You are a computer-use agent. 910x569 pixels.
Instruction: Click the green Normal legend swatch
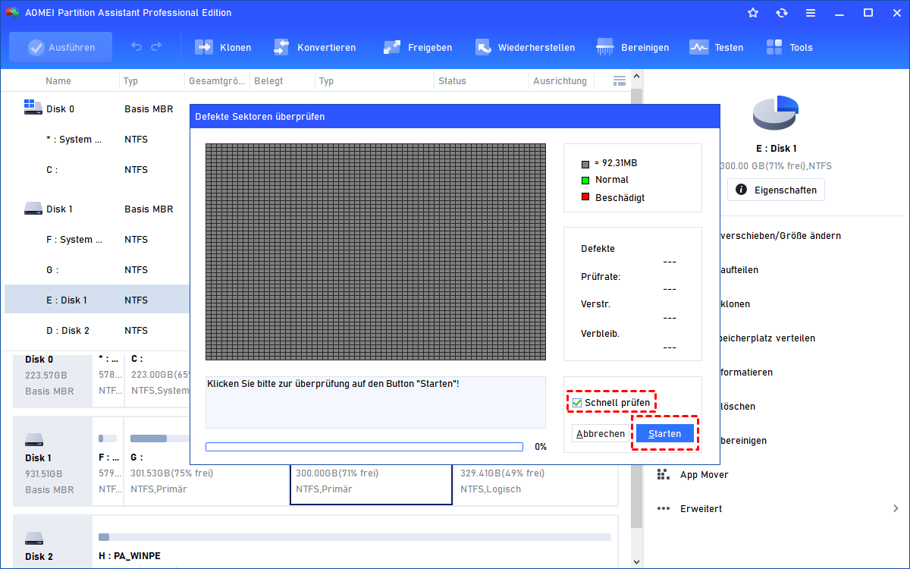[x=585, y=180]
